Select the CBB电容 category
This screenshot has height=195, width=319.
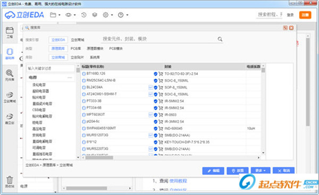39,110
